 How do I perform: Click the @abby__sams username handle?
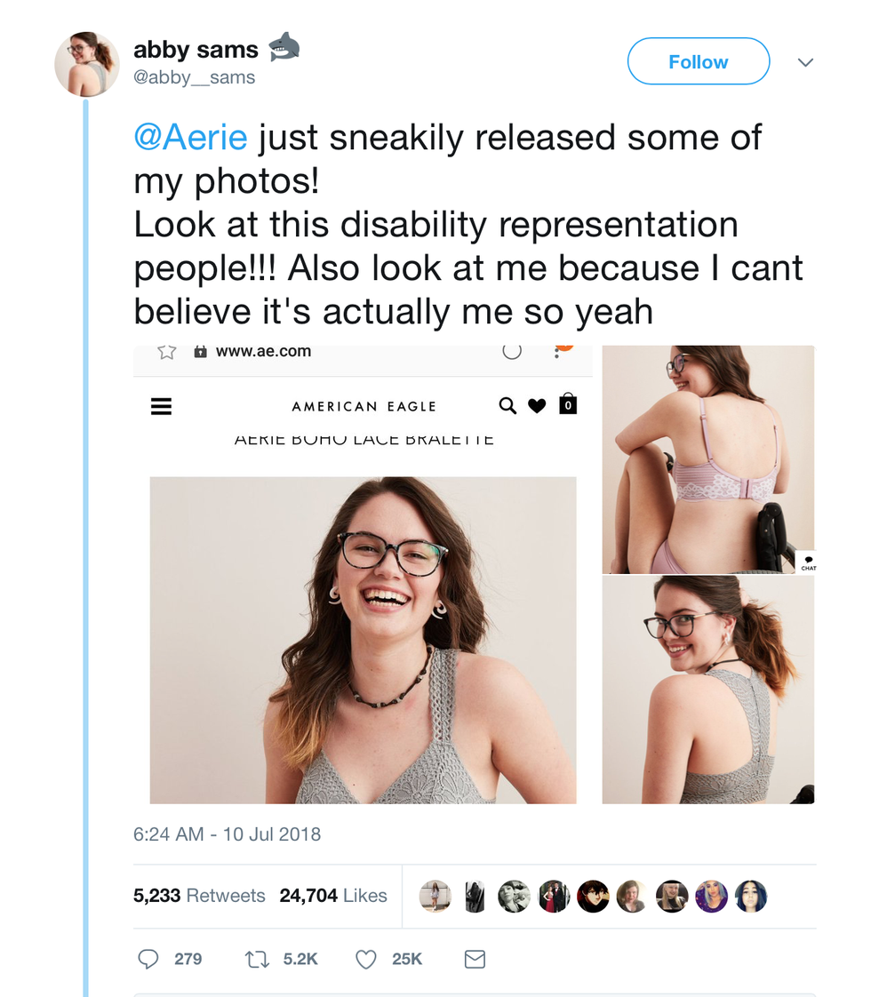[x=194, y=78]
